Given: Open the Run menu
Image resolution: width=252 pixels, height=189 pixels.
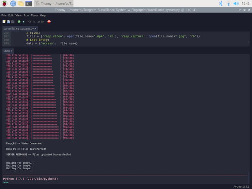Looking at the screenshot, I should pos(26,15).
